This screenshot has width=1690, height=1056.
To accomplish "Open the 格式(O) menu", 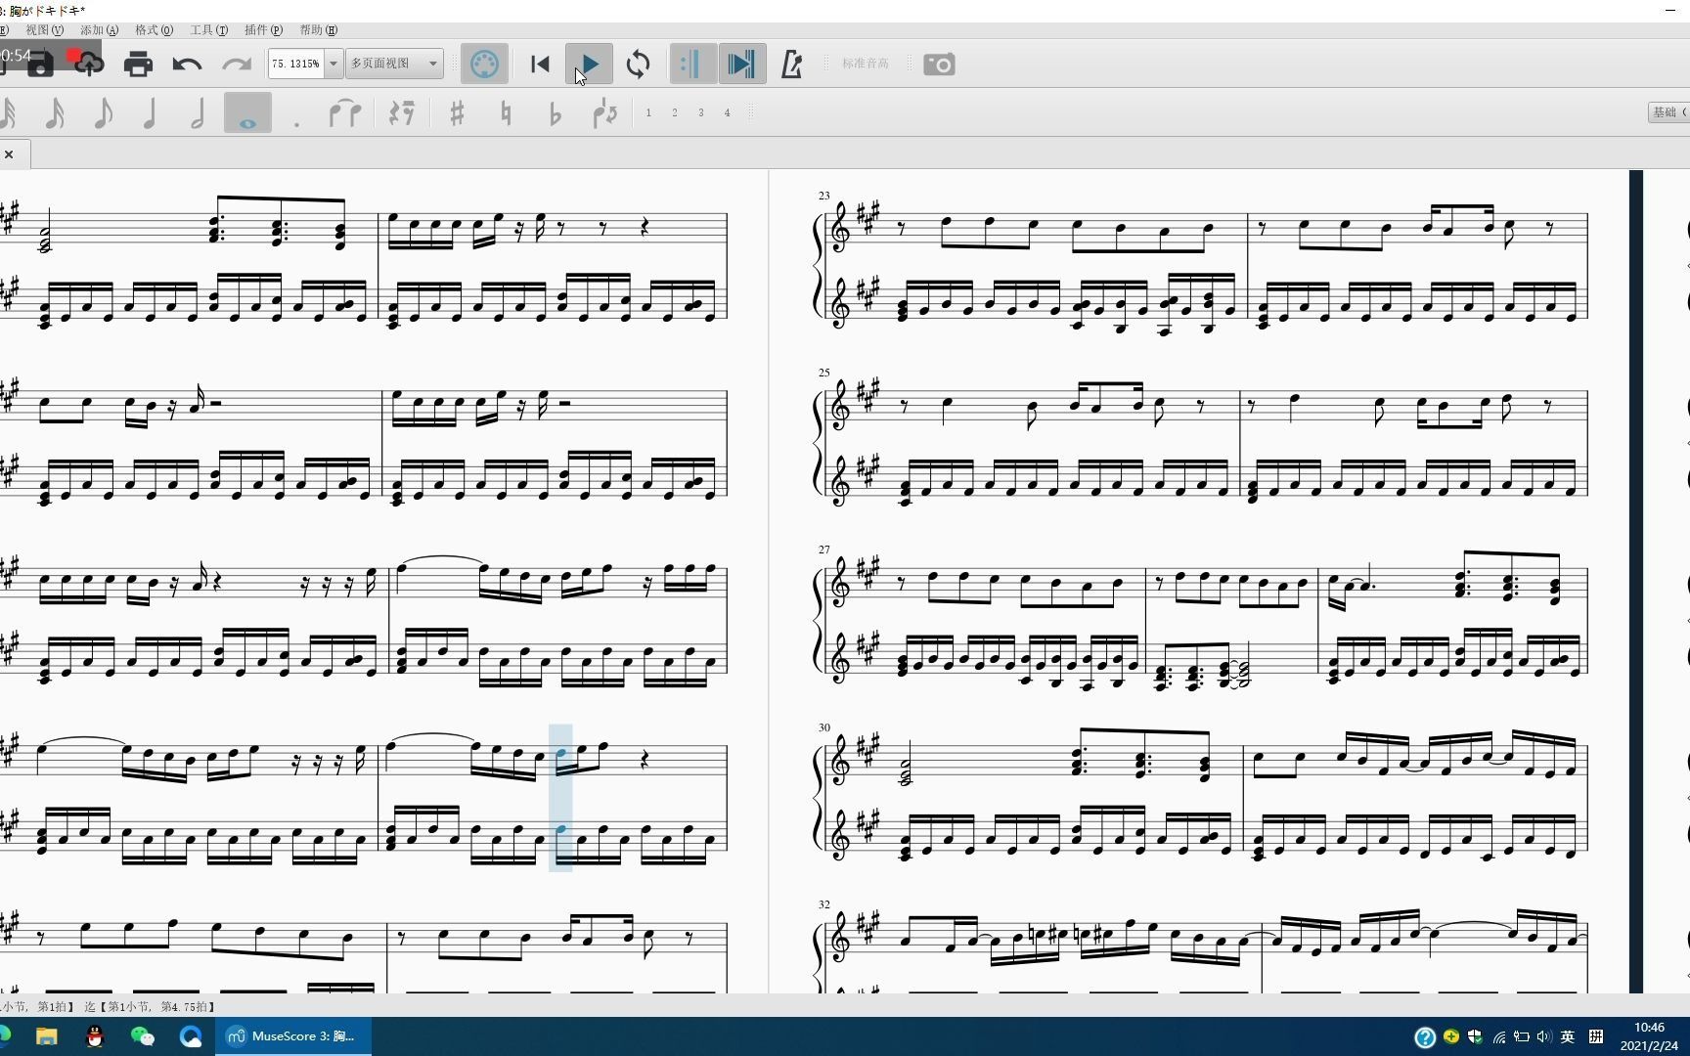I will [x=154, y=30].
